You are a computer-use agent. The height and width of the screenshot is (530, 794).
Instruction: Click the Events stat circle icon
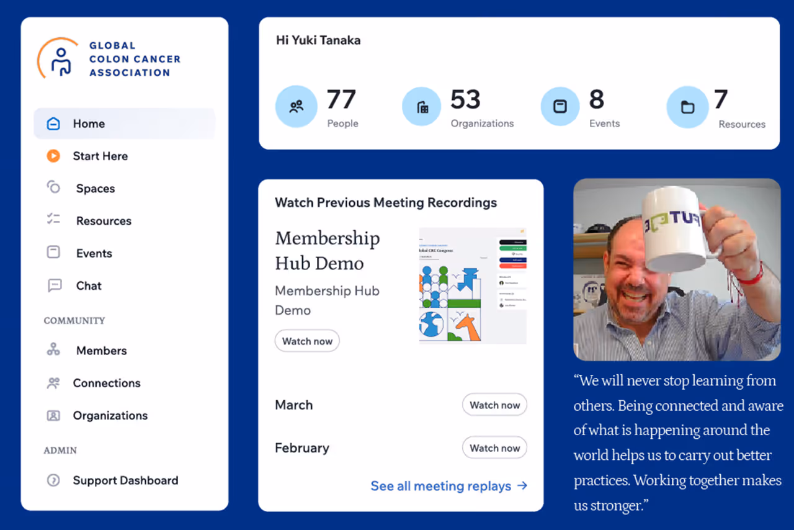(560, 107)
